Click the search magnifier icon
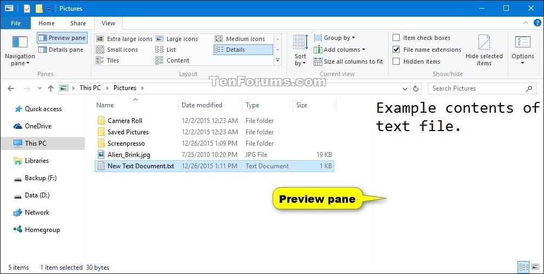The image size is (544, 274). pyautogui.click(x=529, y=88)
